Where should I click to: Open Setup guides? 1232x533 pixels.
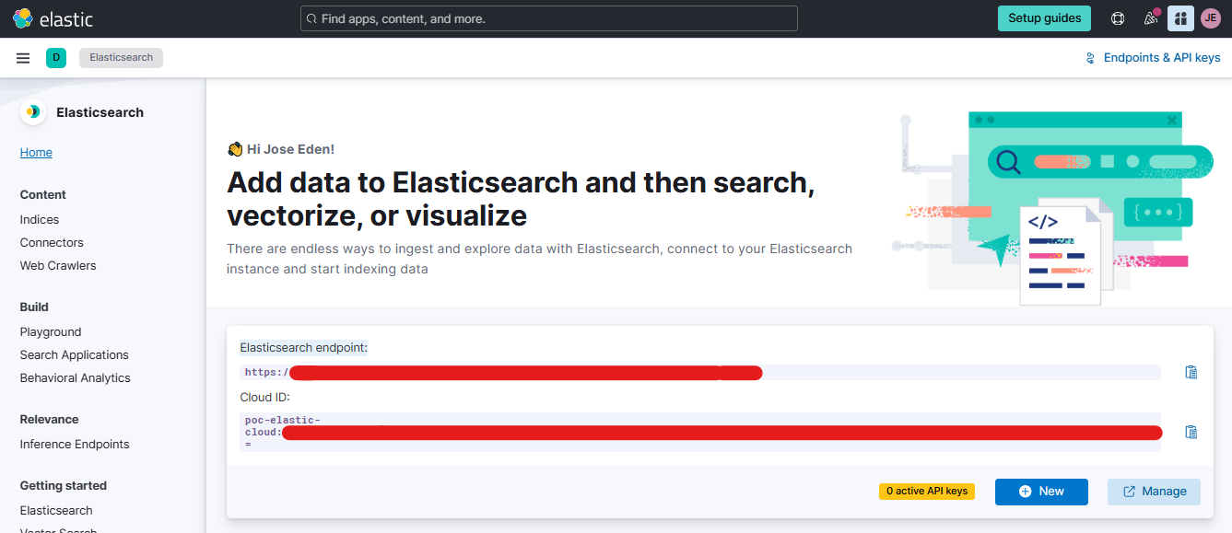[1044, 18]
